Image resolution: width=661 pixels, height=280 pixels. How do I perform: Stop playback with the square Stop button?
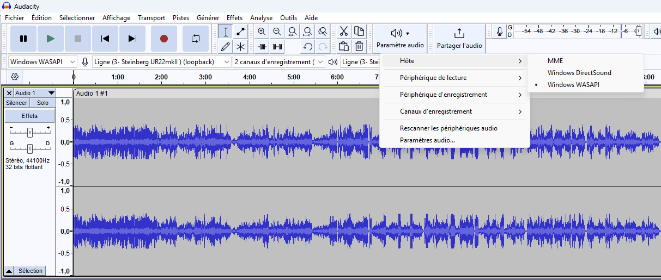click(x=78, y=39)
